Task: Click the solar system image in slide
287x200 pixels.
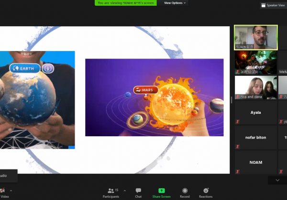Action: click(155, 97)
